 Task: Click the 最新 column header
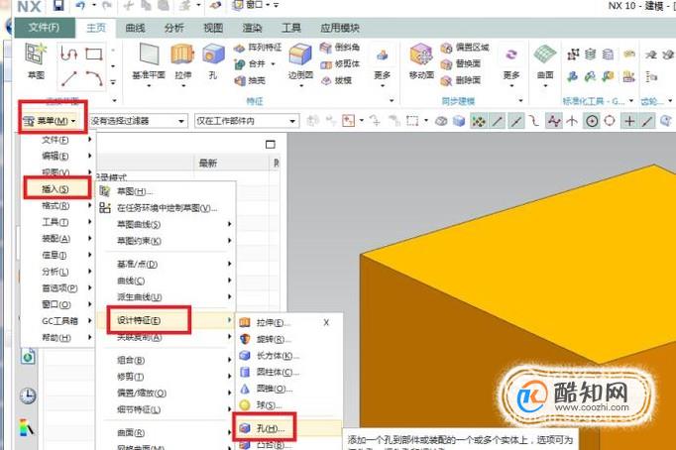click(232, 164)
